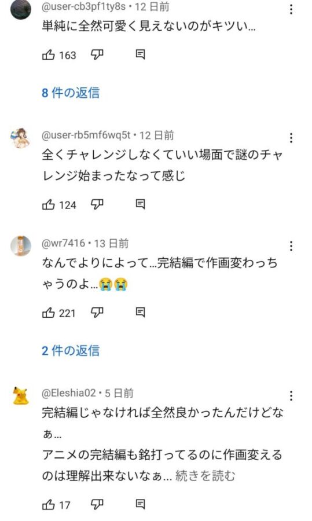Click reply icon on @user-rb5mf6wq5t comment
Screen dimensions: 312x521
tap(140, 204)
